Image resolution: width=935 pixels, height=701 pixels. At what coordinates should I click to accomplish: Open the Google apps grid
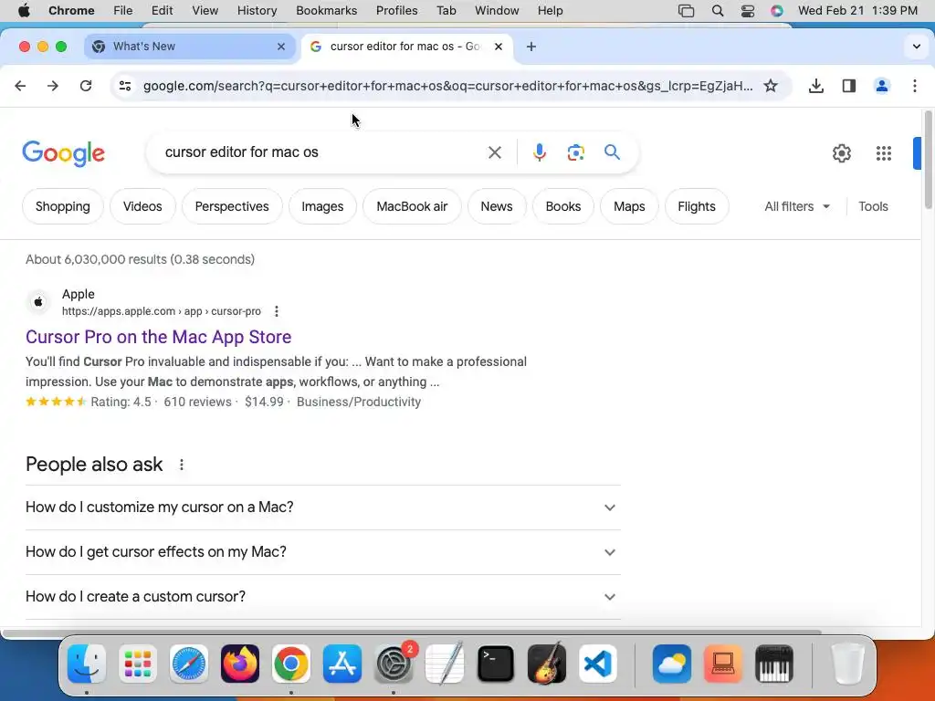[x=884, y=153]
